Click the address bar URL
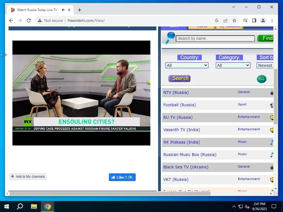Image resolution: width=283 pixels, height=212 pixels. 86,20
